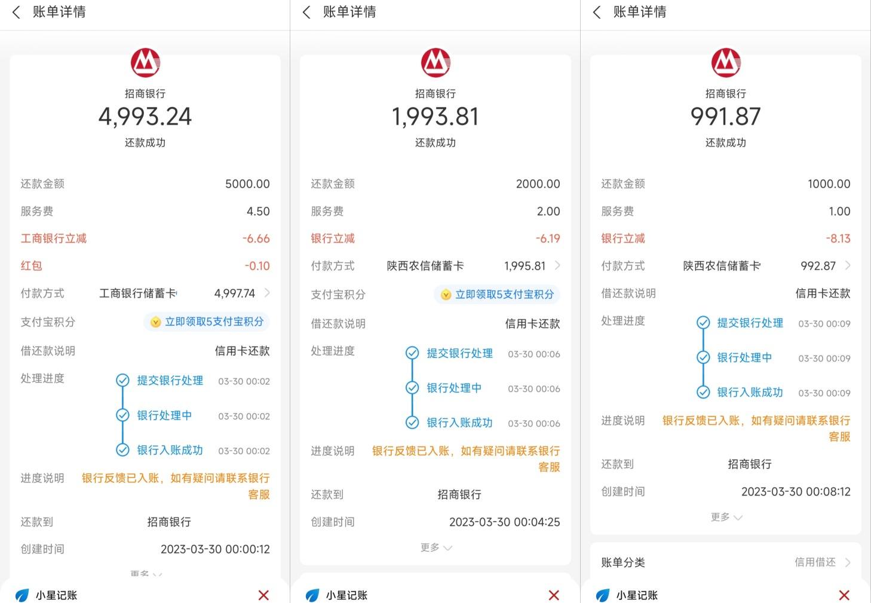Tap the 服务费 1.00 value
Screen dimensions: 871x603
point(839,211)
